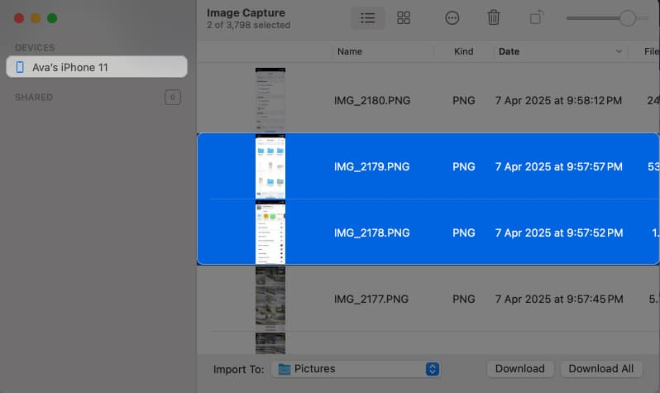Select IMG_2178.PNG file name
Screen dimensions: 660x393
click(x=371, y=233)
